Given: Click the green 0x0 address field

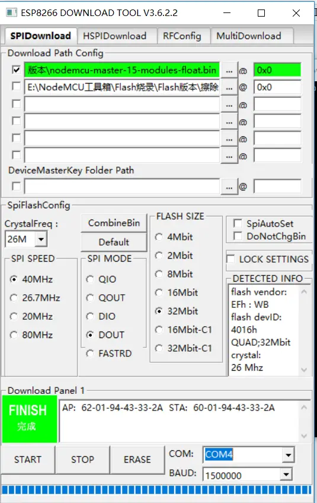Looking at the screenshot, I should point(277,70).
